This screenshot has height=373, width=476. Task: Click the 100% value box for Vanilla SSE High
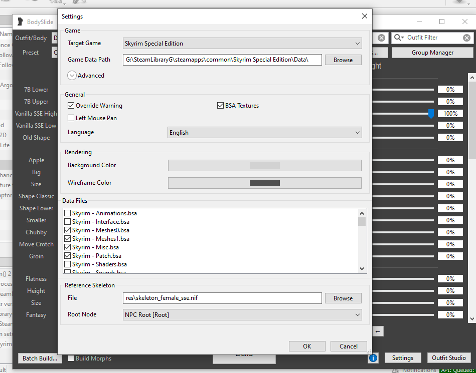click(450, 114)
